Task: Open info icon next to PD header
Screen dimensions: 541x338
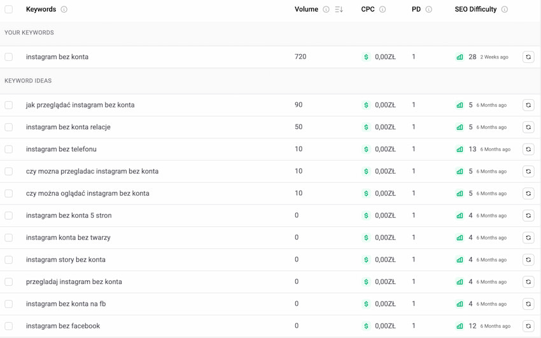Action: (x=428, y=10)
